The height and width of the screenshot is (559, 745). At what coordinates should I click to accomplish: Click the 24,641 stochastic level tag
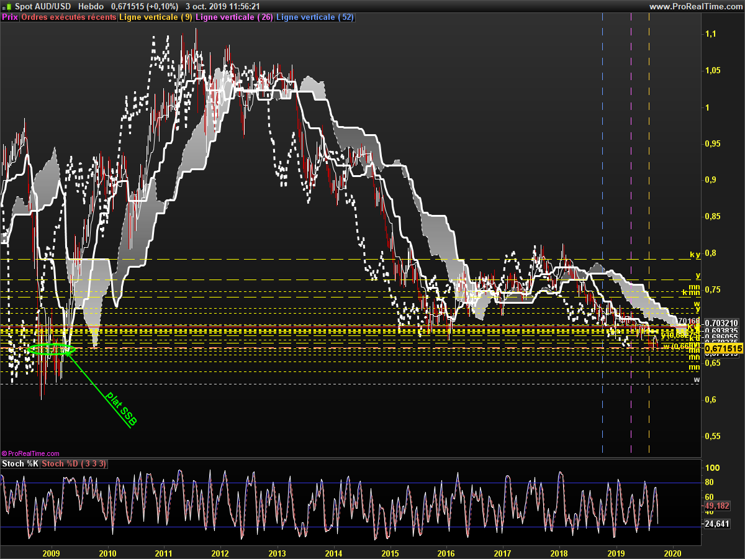[716, 524]
